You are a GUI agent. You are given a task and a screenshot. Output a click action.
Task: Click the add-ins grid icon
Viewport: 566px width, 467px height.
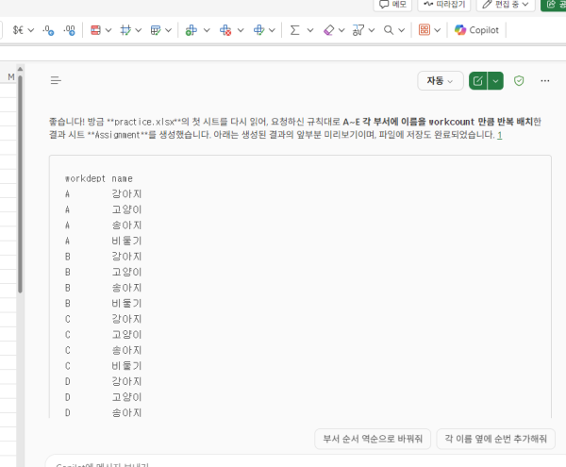pyautogui.click(x=424, y=30)
